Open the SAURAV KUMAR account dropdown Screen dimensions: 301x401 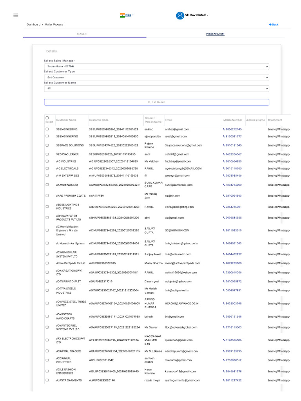[196, 15]
